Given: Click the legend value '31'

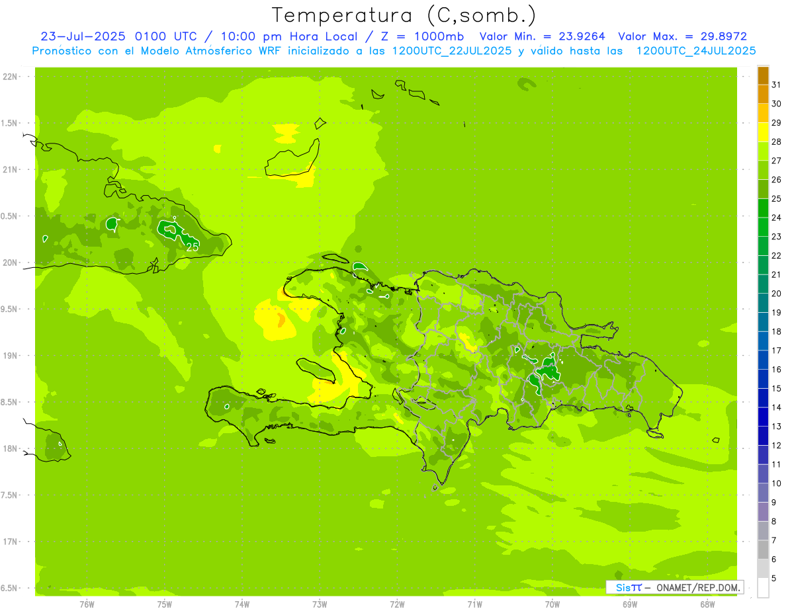Looking at the screenshot, I should [x=776, y=84].
